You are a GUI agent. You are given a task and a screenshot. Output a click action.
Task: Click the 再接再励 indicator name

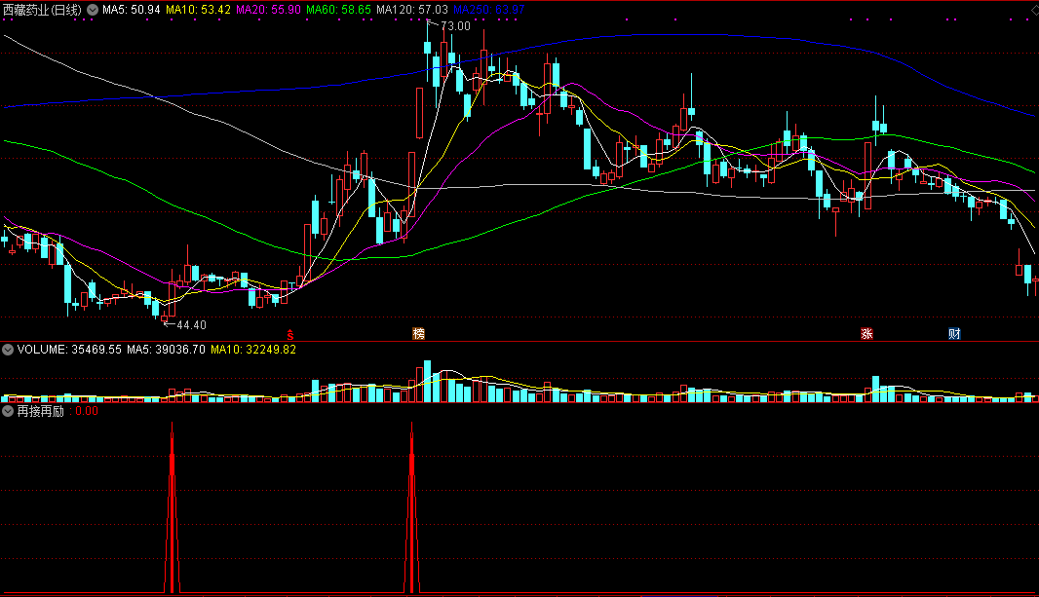point(40,411)
